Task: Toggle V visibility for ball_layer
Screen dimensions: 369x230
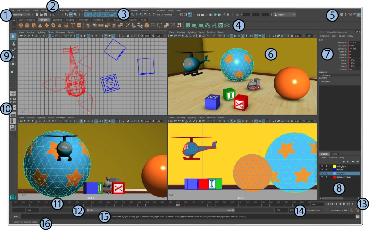Action: click(x=322, y=173)
